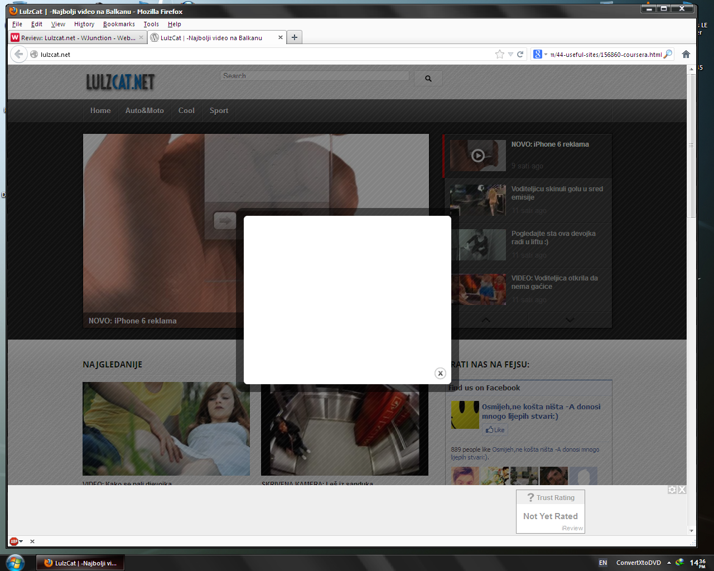Click the vertical page scrollbar thumb
Image resolution: width=714 pixels, height=571 pixels.
[x=692, y=145]
